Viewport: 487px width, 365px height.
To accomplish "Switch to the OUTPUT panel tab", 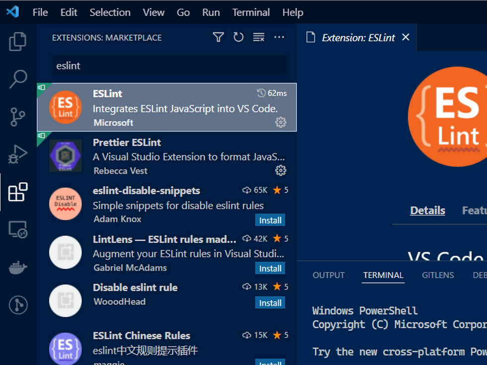I will (328, 275).
